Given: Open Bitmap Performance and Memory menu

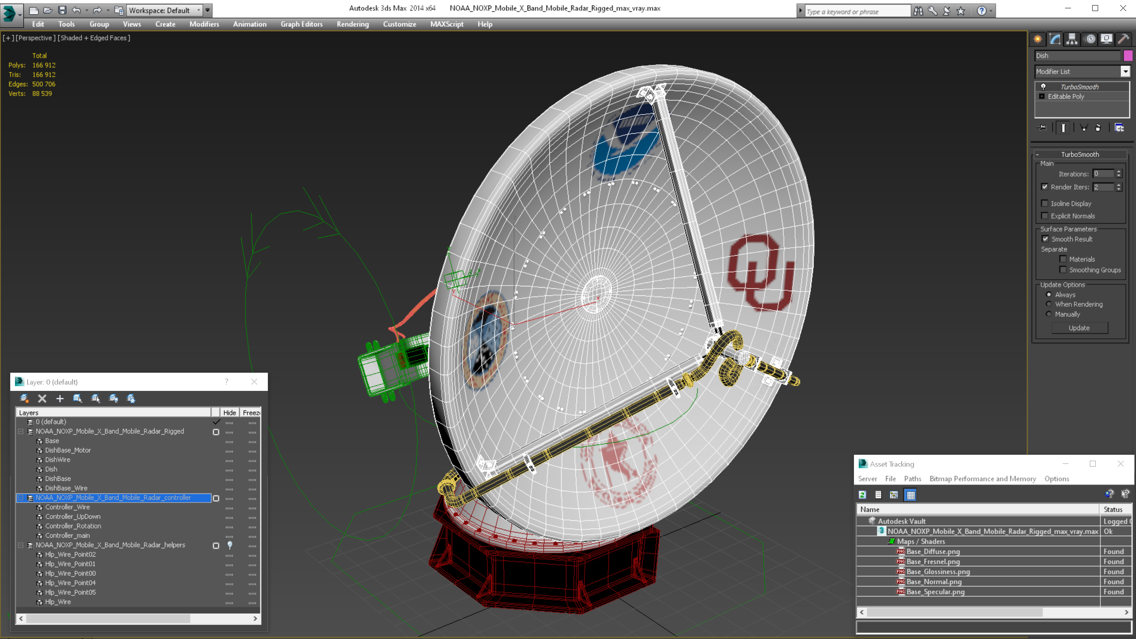Looking at the screenshot, I should pos(983,478).
